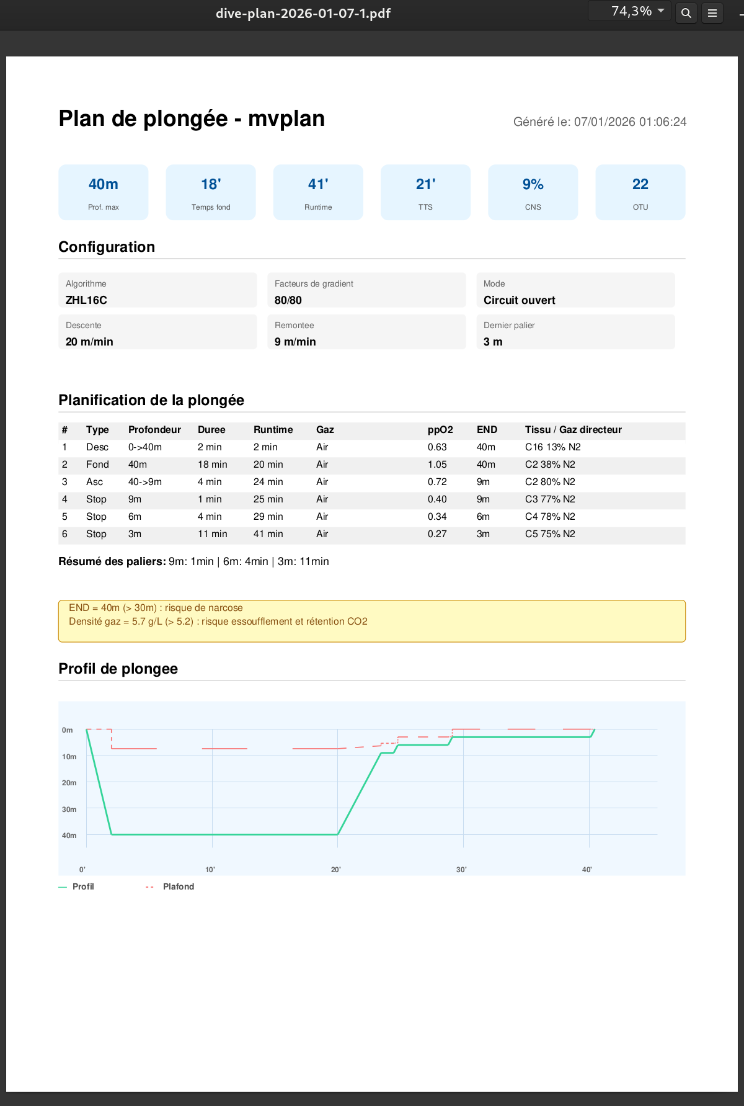Select the 9% CNS card
744x1106 pixels.
533,192
